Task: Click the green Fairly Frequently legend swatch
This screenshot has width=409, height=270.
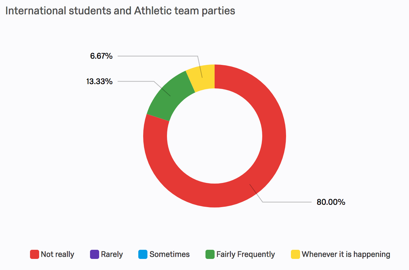Action: [210, 254]
